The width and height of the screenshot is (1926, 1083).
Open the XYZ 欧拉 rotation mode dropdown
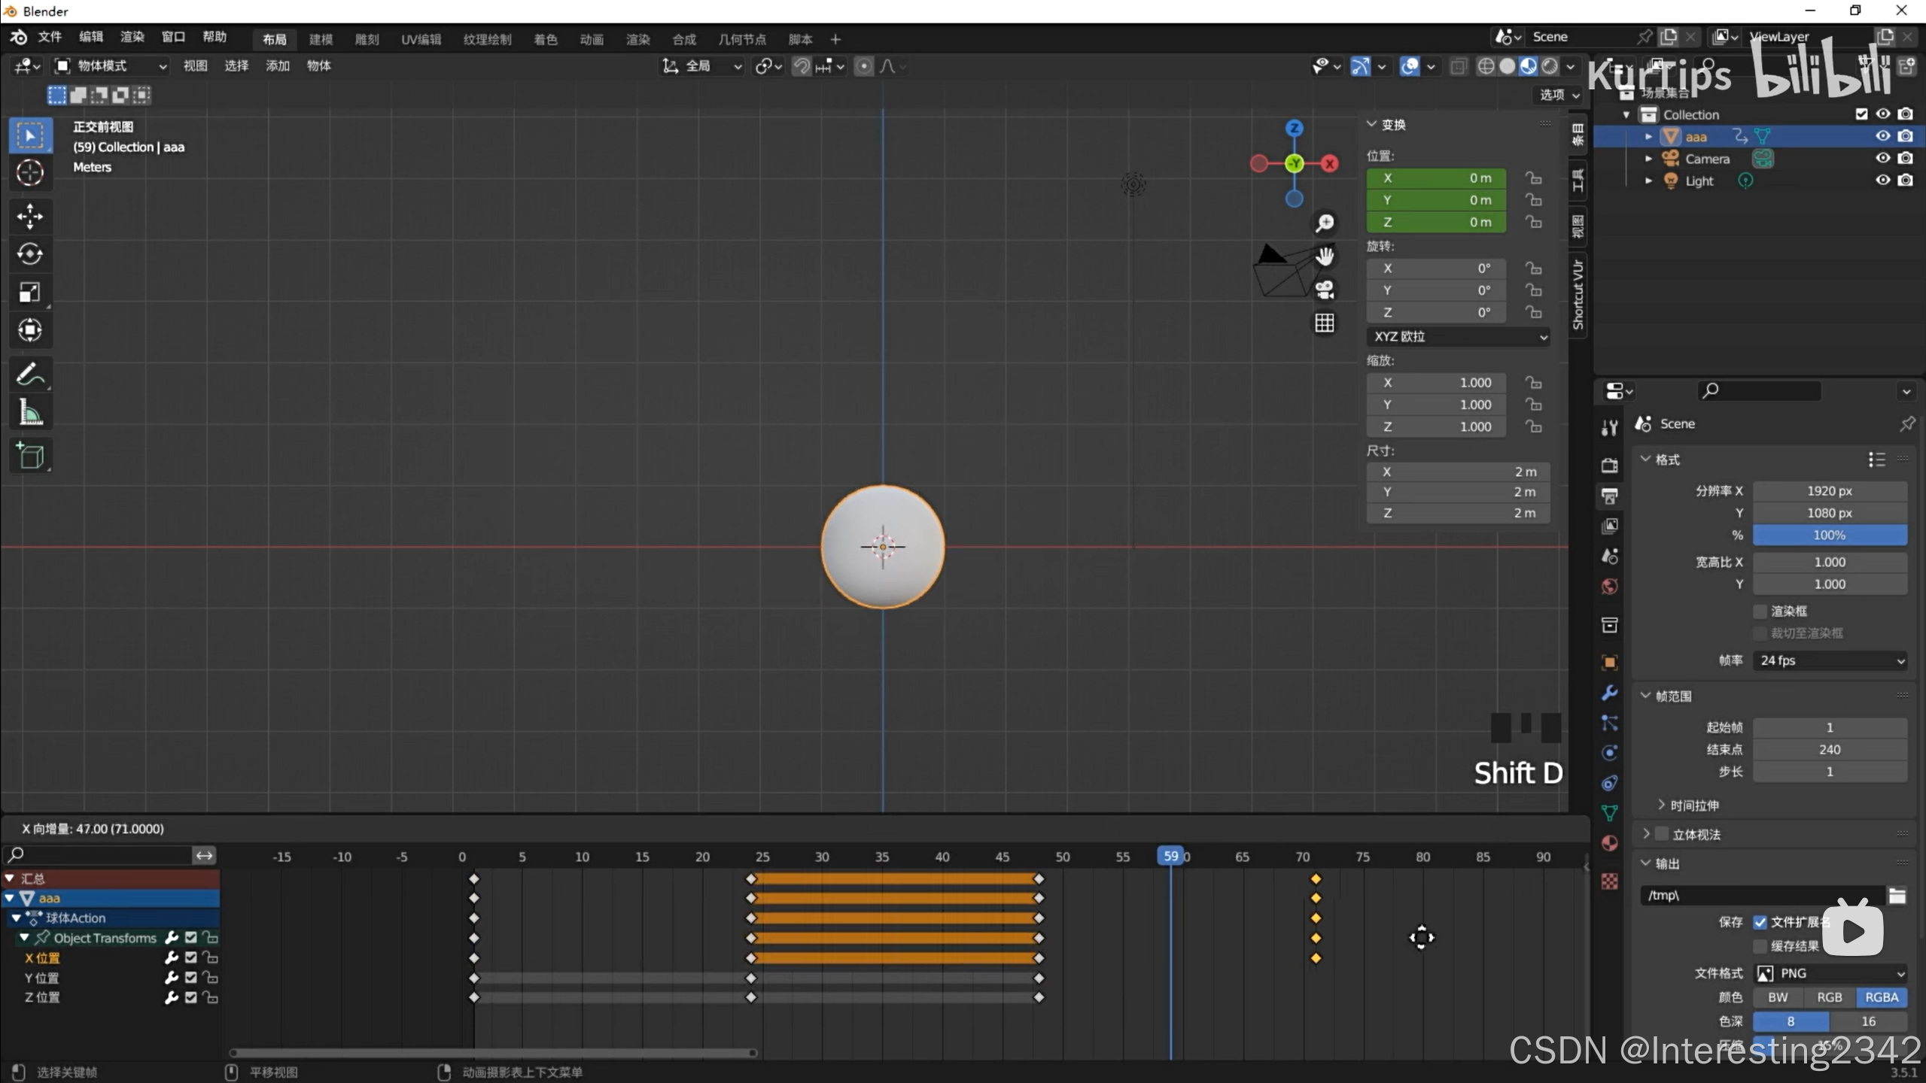click(1458, 336)
